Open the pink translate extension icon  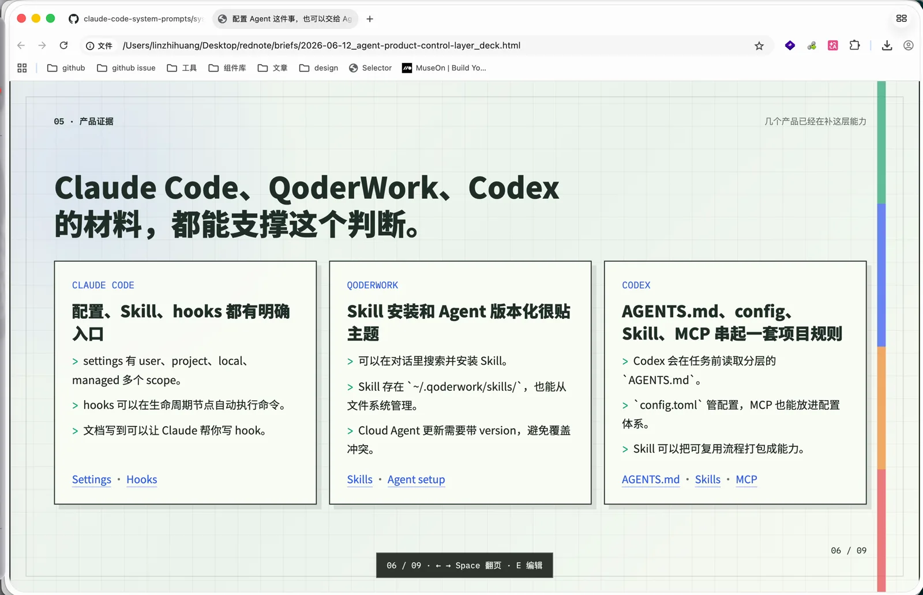point(833,46)
